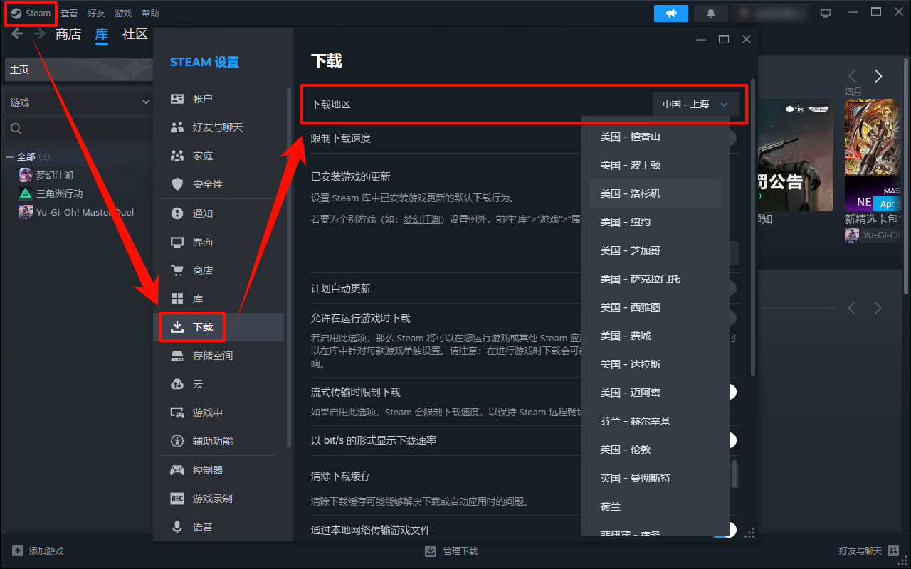The width and height of the screenshot is (911, 569).
Task: Open the 家庭 settings section
Action: pyautogui.click(x=218, y=156)
